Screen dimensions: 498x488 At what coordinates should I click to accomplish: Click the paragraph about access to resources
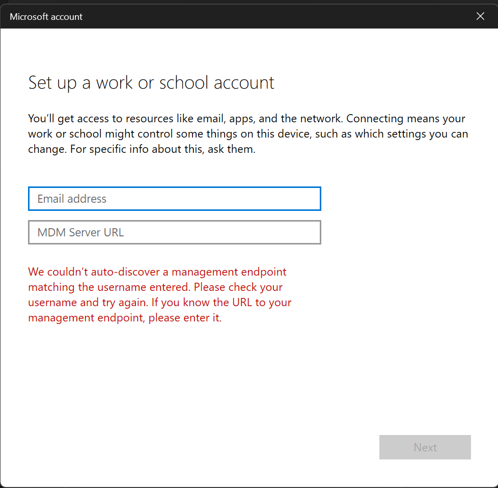[x=248, y=133]
